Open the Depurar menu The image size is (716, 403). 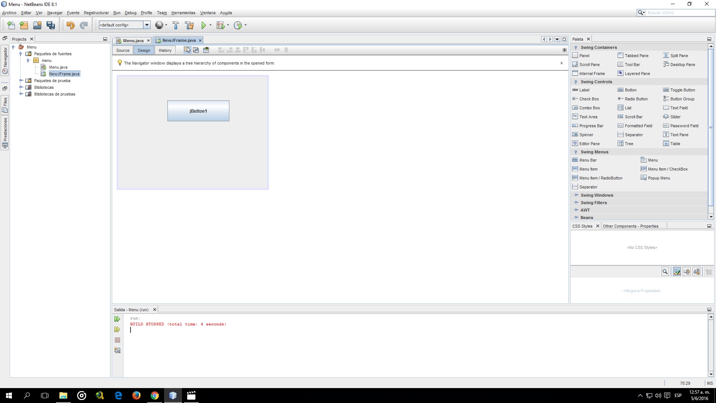pos(130,12)
